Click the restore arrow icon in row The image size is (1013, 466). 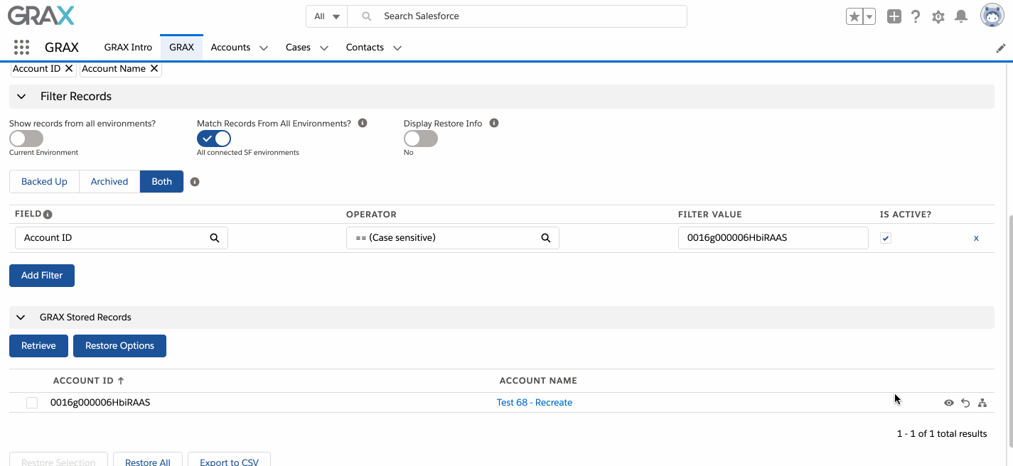click(x=965, y=403)
